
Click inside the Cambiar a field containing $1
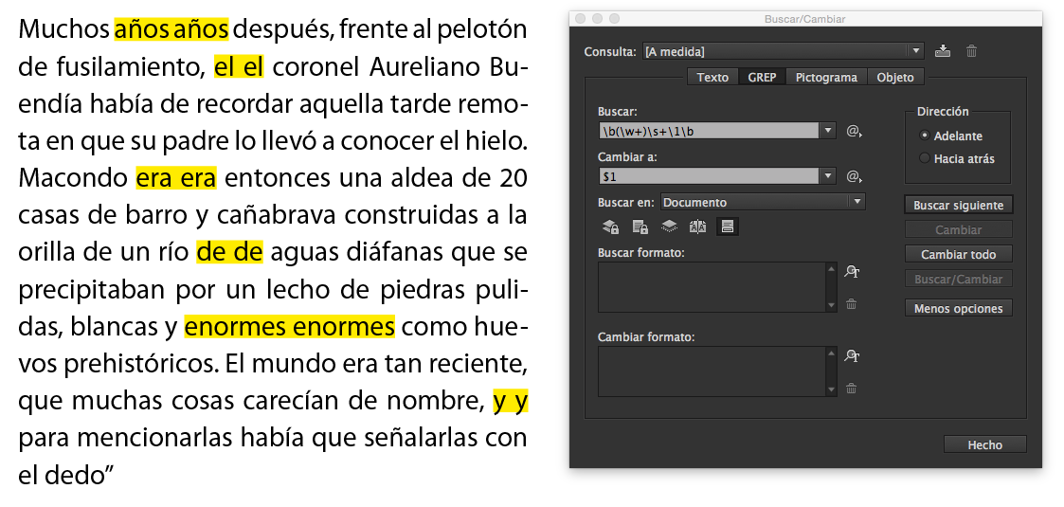pos(709,176)
